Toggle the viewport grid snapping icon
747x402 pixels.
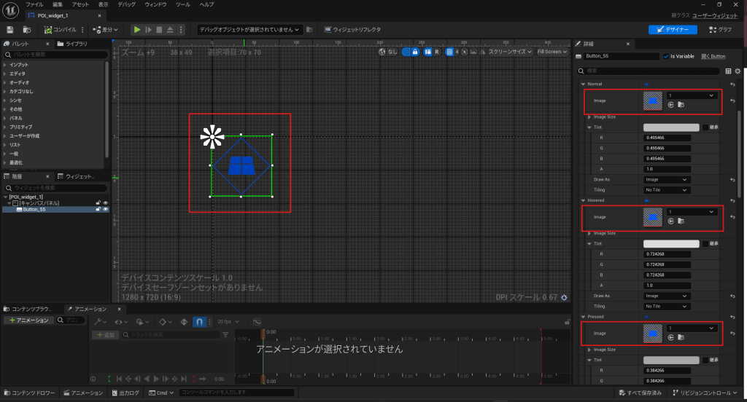coord(449,52)
